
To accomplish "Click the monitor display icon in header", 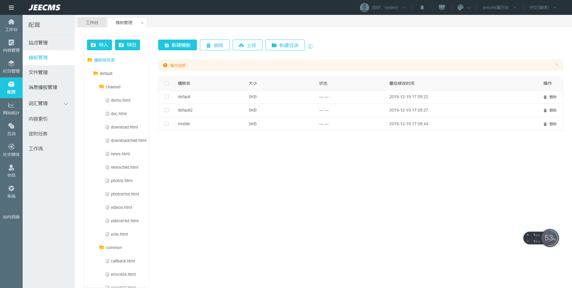I will point(442,7).
